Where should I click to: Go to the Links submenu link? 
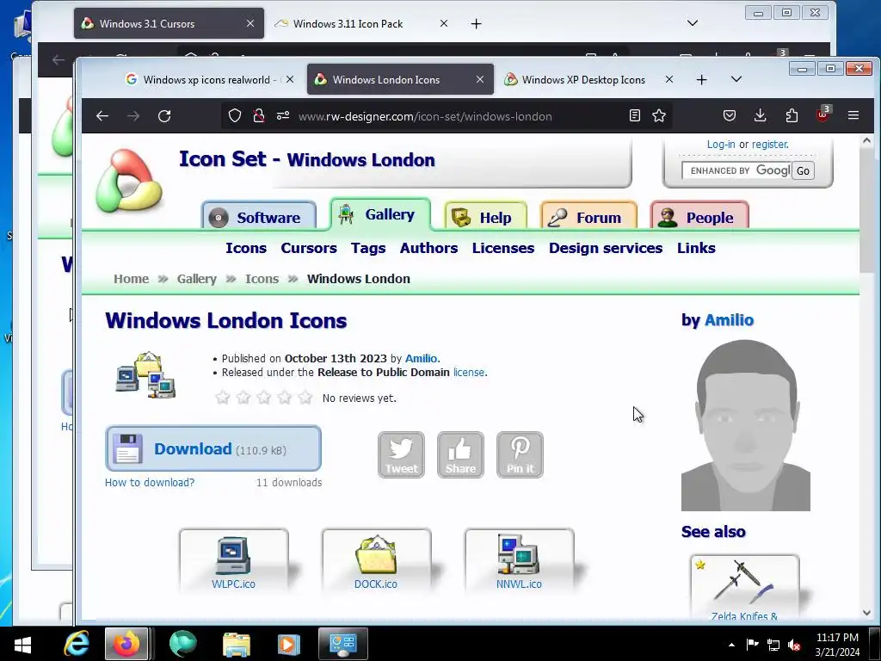(x=695, y=248)
